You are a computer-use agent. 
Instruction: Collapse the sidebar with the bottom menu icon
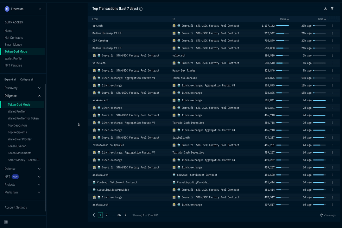pos(6,222)
